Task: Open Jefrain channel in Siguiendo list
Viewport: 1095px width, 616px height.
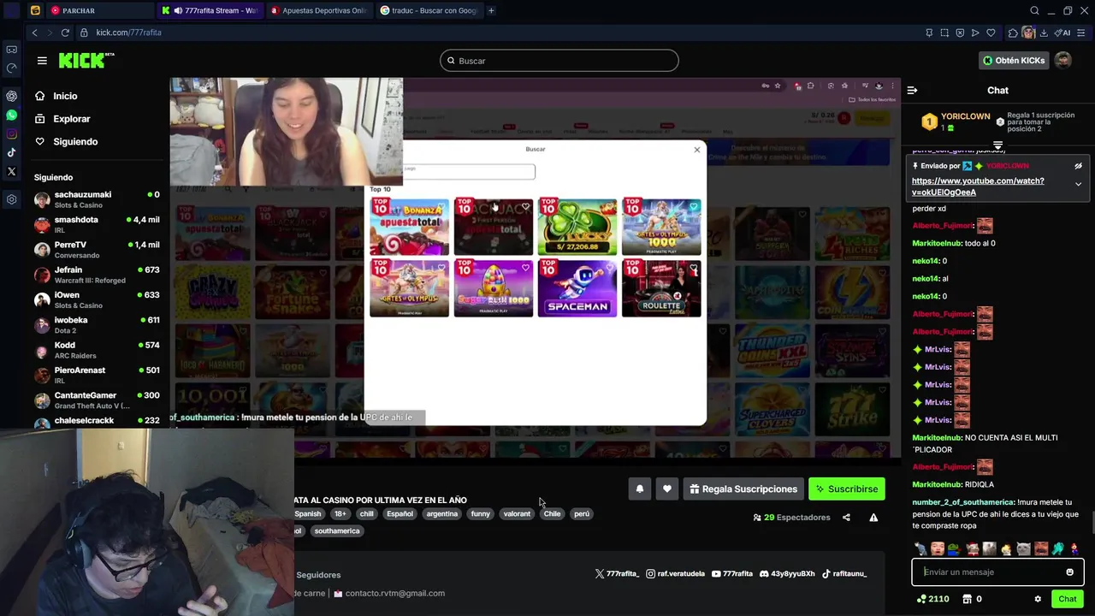Action: pos(97,275)
